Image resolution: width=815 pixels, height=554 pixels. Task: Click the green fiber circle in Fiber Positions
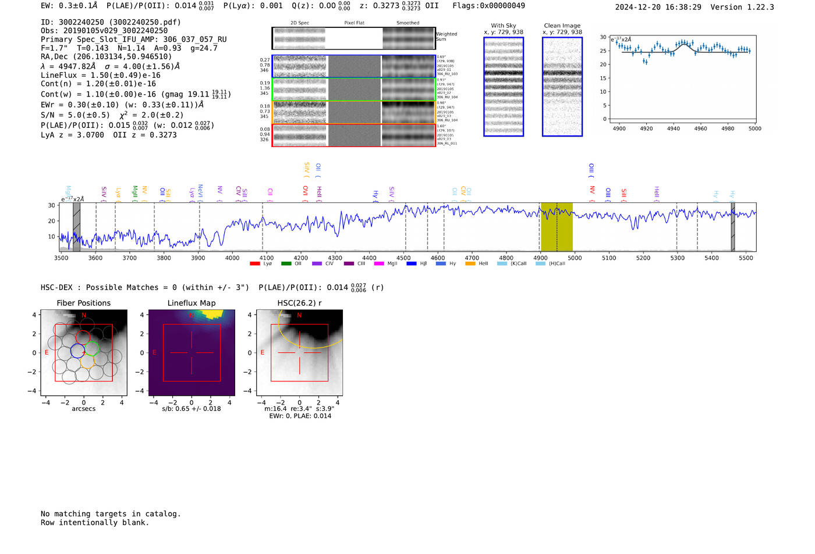tap(92, 349)
